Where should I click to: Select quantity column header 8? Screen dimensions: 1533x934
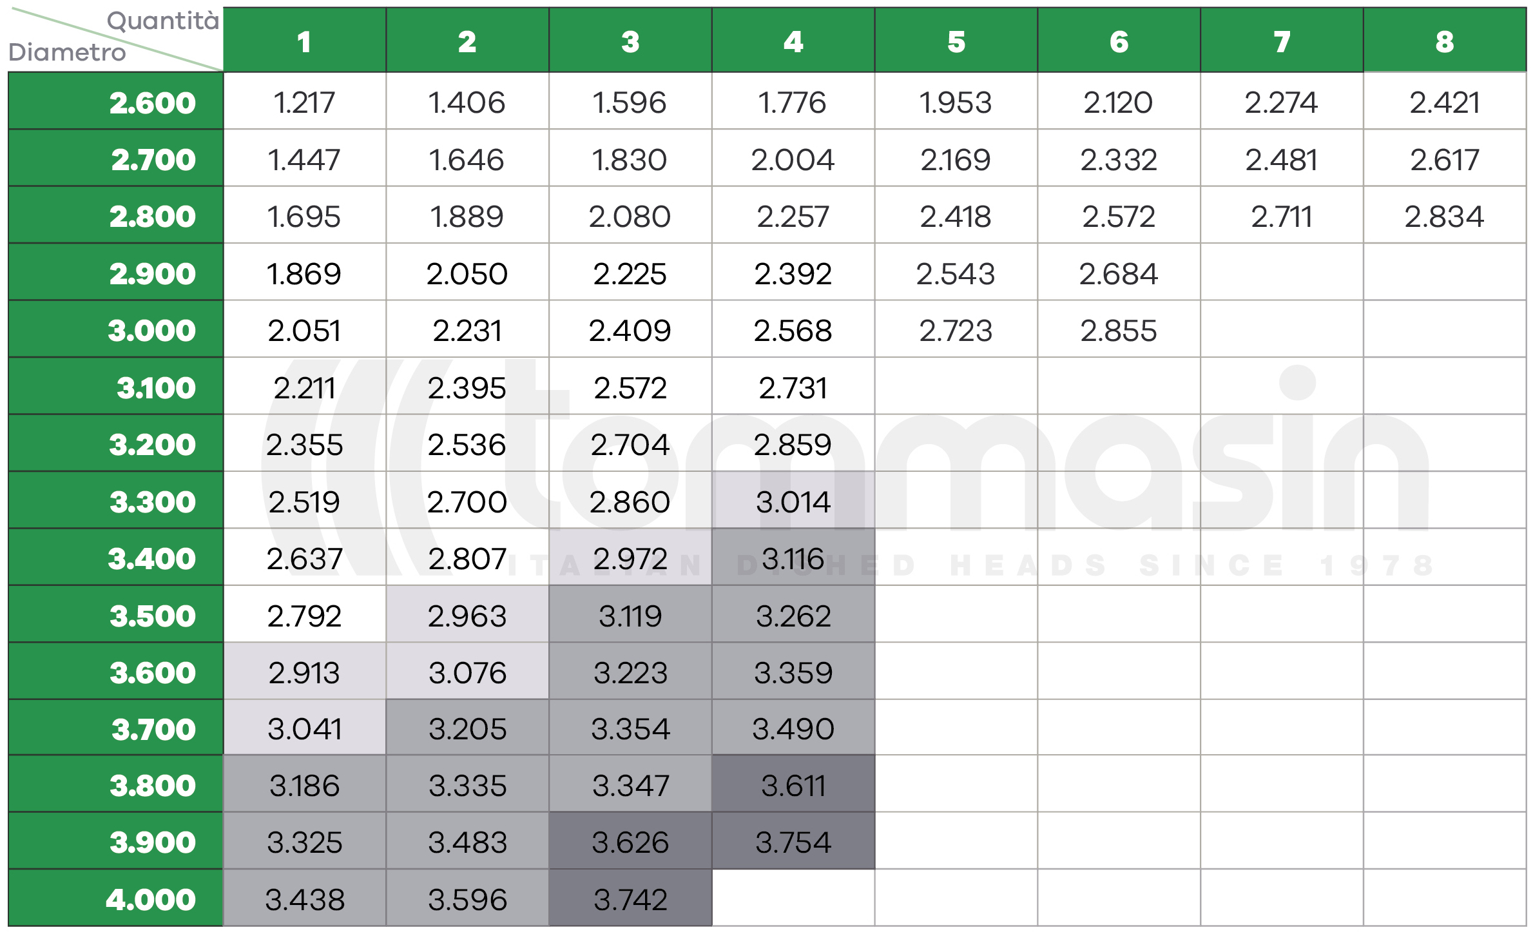1445,40
